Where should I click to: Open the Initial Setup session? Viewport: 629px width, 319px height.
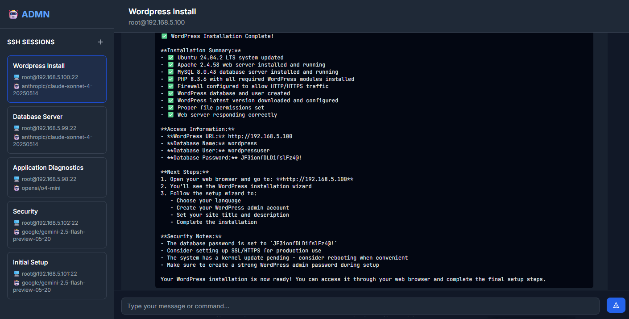(57, 275)
